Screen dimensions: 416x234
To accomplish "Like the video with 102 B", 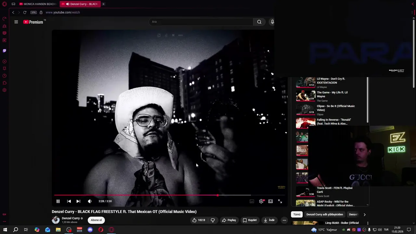I will coord(199,220).
